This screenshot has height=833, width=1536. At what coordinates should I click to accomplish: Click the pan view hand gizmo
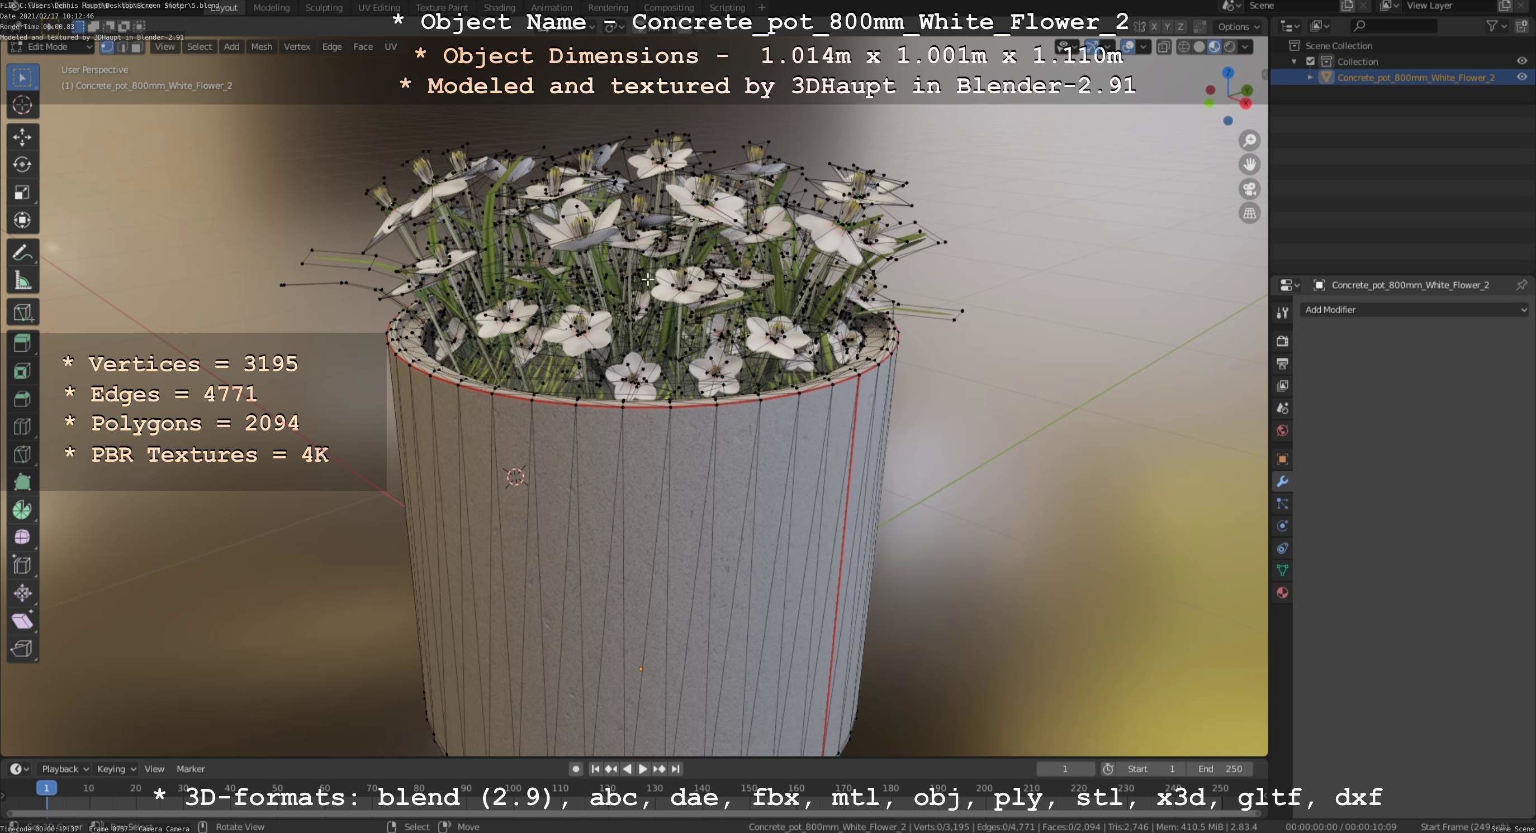(x=1249, y=164)
